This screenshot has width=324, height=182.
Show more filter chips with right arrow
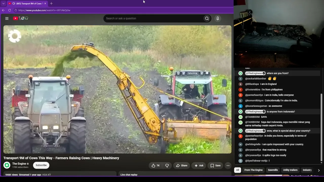point(319,170)
